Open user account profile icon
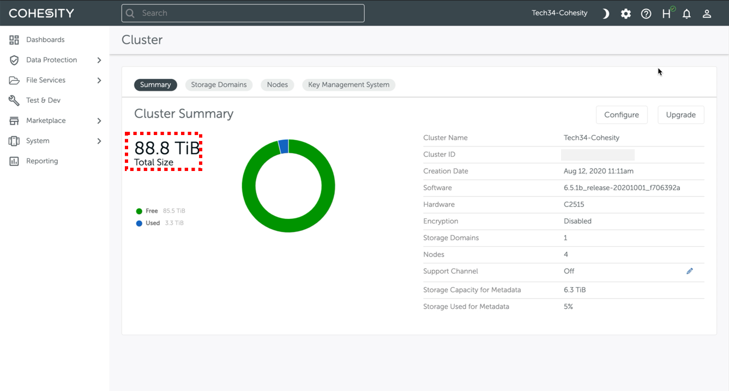Screen dimensions: 729x391 pyautogui.click(x=707, y=14)
